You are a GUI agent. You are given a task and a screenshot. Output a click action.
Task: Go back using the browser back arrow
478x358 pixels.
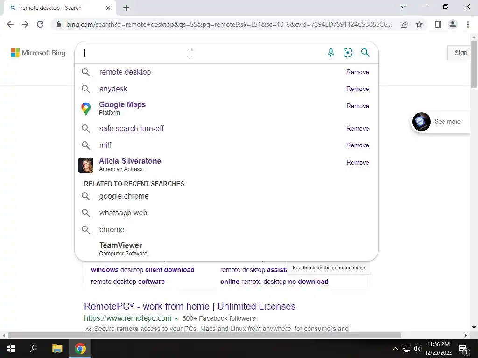pyautogui.click(x=10, y=24)
